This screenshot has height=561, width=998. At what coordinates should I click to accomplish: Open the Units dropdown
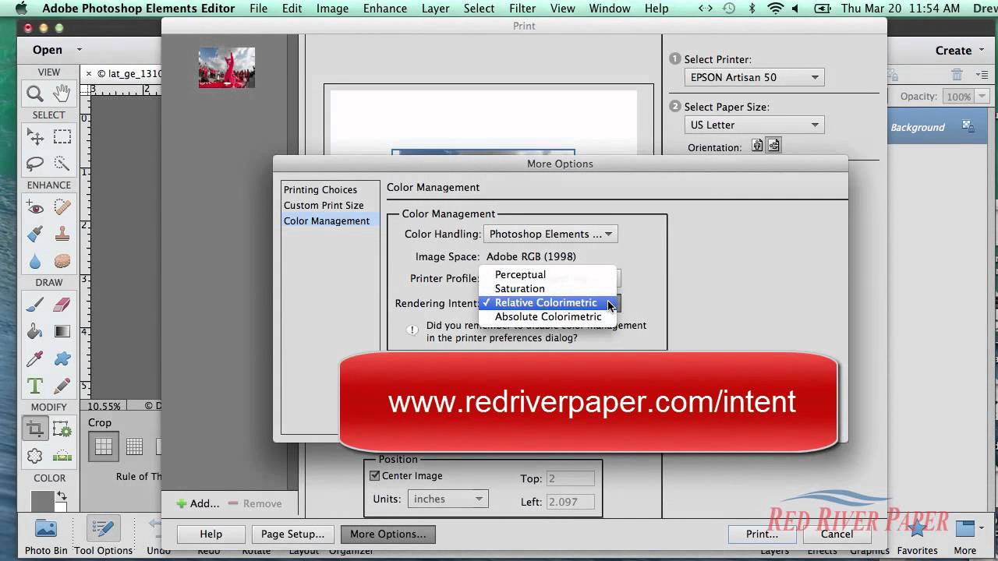(x=448, y=499)
